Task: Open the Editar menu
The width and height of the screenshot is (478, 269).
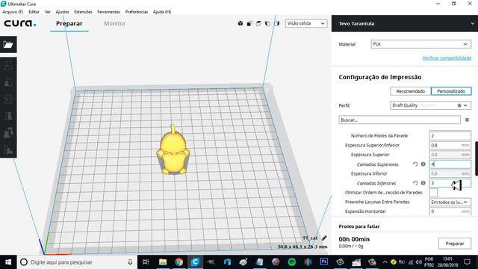Action: click(34, 12)
